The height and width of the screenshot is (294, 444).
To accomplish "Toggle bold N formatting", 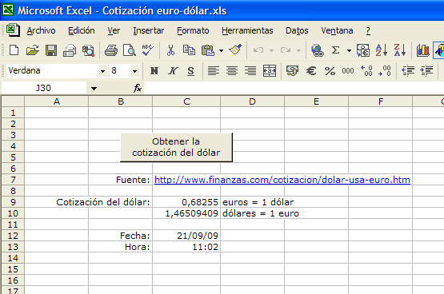I will click(x=154, y=70).
